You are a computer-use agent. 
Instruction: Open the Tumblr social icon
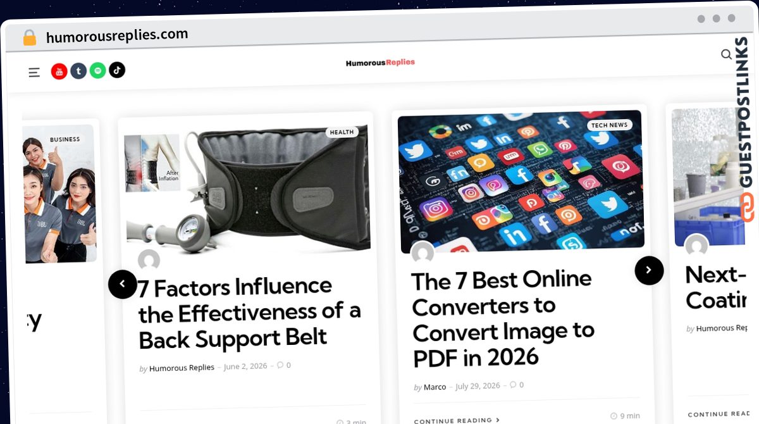78,71
